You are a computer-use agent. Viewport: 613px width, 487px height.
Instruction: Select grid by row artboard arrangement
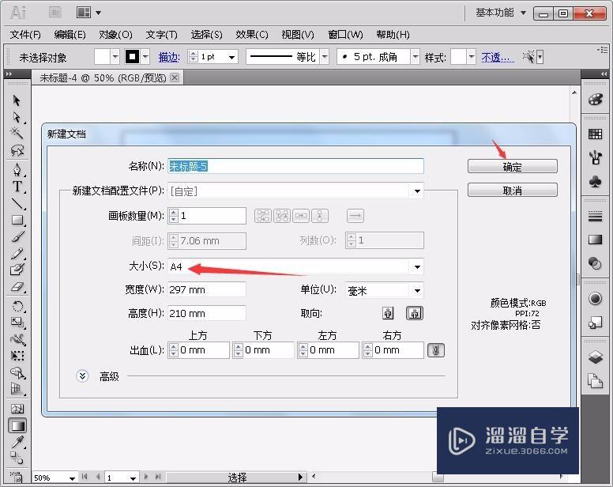coord(263,216)
